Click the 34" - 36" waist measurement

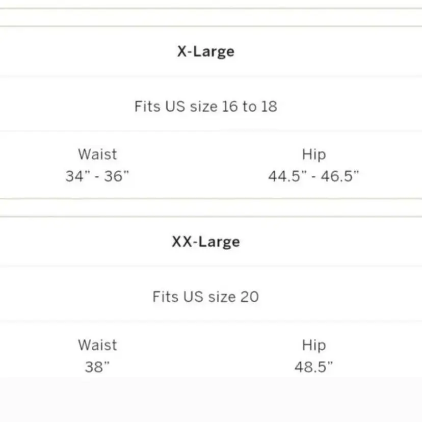pyautogui.click(x=97, y=176)
